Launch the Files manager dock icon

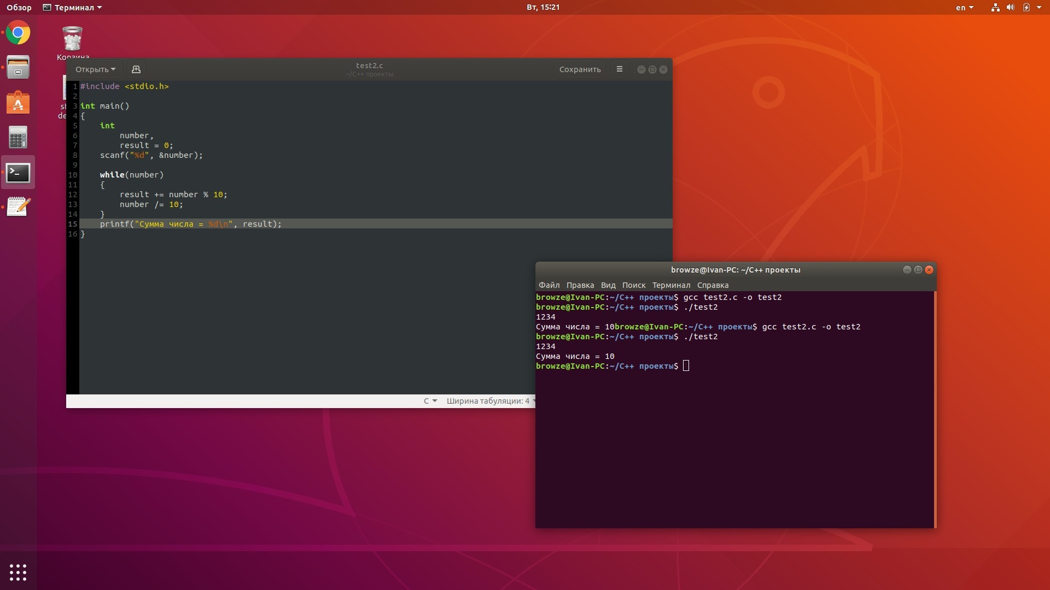click(18, 68)
